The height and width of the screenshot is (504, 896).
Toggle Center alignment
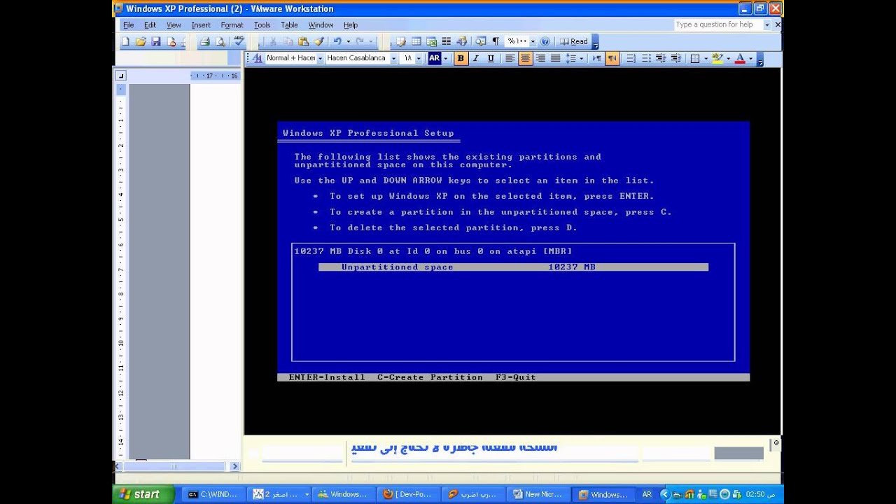click(x=526, y=59)
